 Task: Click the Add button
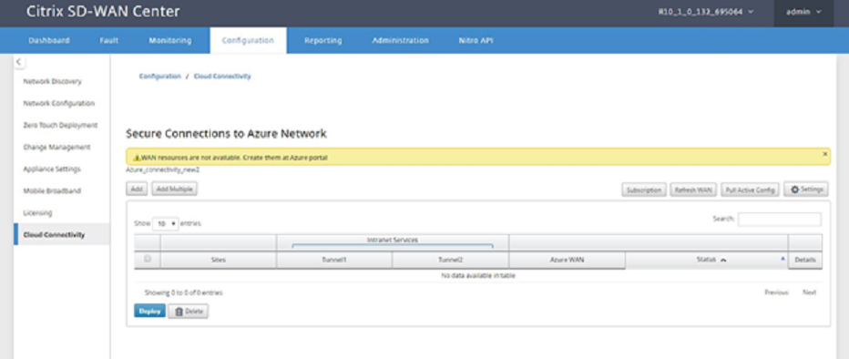point(137,189)
